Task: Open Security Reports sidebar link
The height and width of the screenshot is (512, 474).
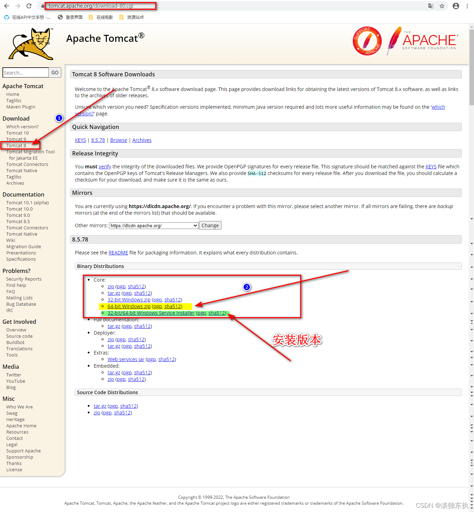Action: 24,279
